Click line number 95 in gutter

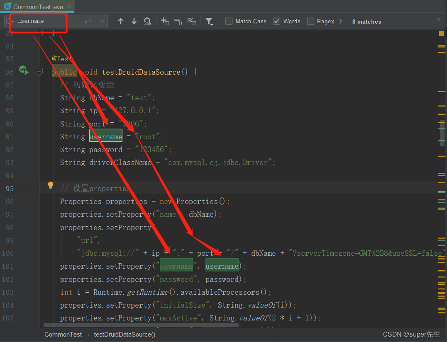click(x=10, y=189)
